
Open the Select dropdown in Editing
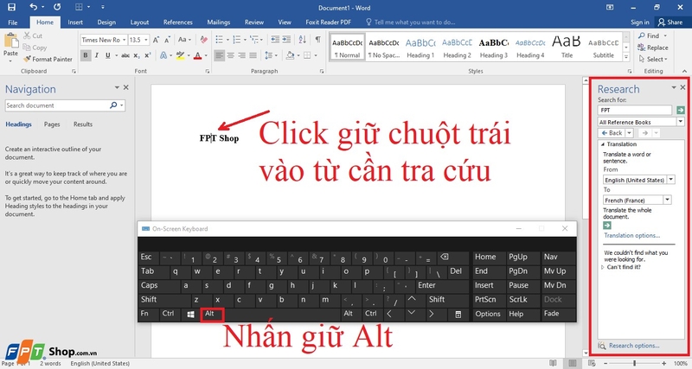tap(653, 59)
